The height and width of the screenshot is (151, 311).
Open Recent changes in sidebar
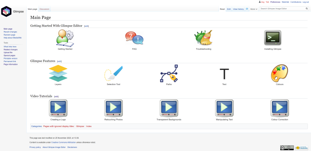point(10,32)
